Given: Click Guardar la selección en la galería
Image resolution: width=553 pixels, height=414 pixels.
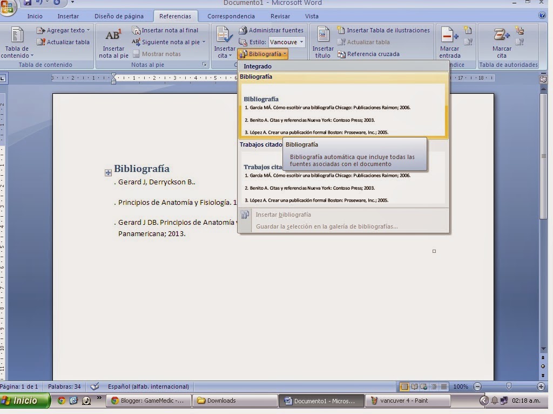Looking at the screenshot, I should (327, 226).
